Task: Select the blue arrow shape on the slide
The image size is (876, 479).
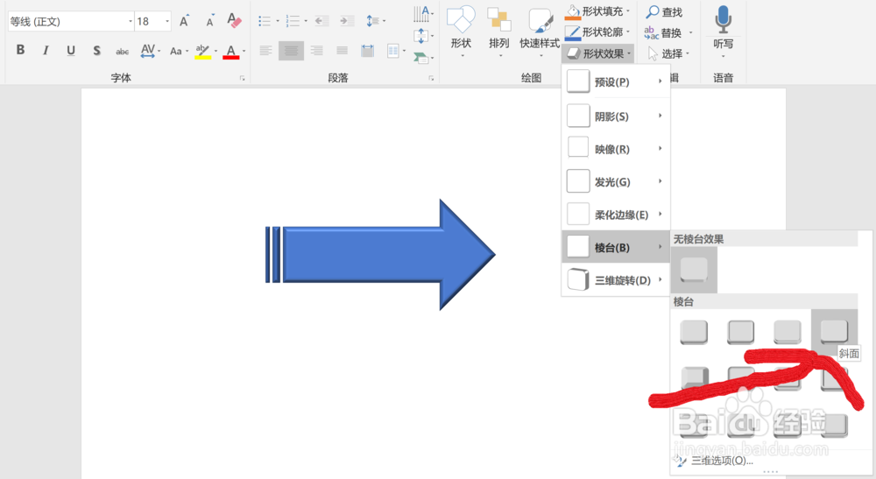Action: pos(380,255)
